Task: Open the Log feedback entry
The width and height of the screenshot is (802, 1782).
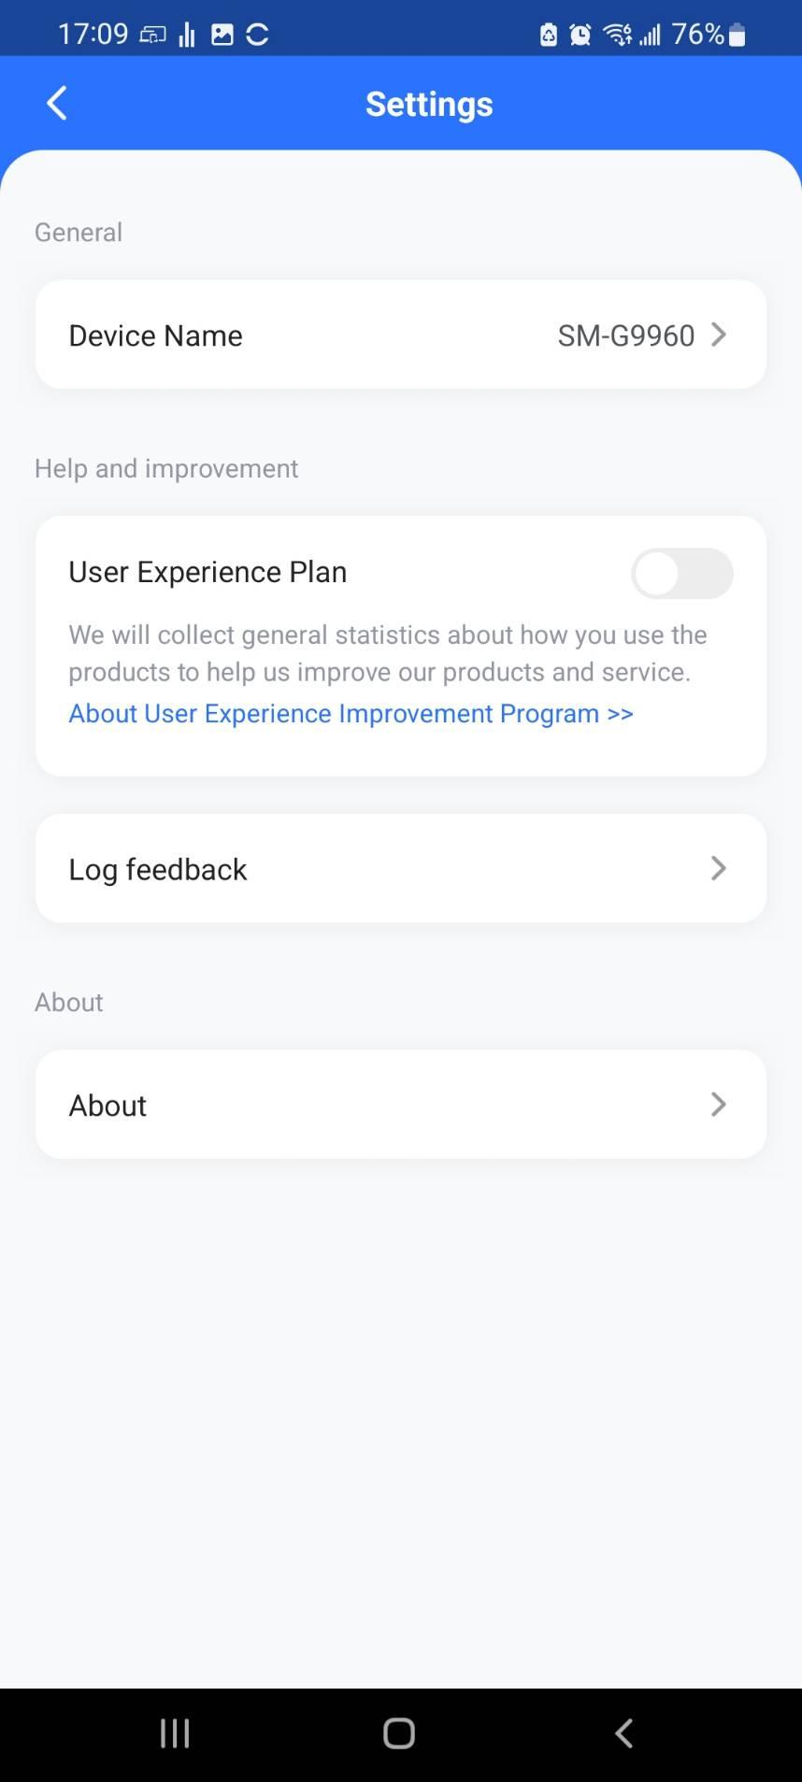Action: coord(401,868)
